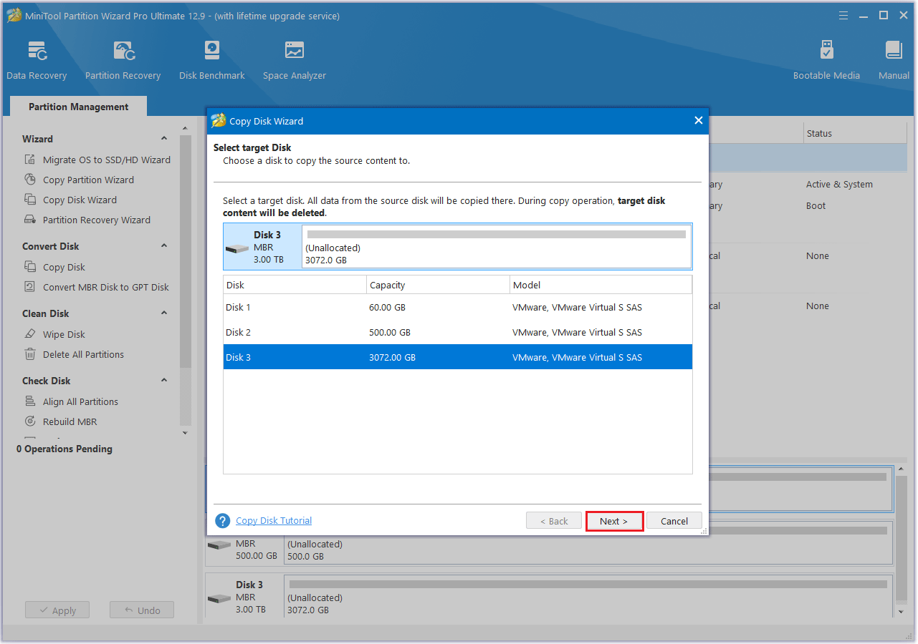Click the MiniTool app logo in title bar

13,15
